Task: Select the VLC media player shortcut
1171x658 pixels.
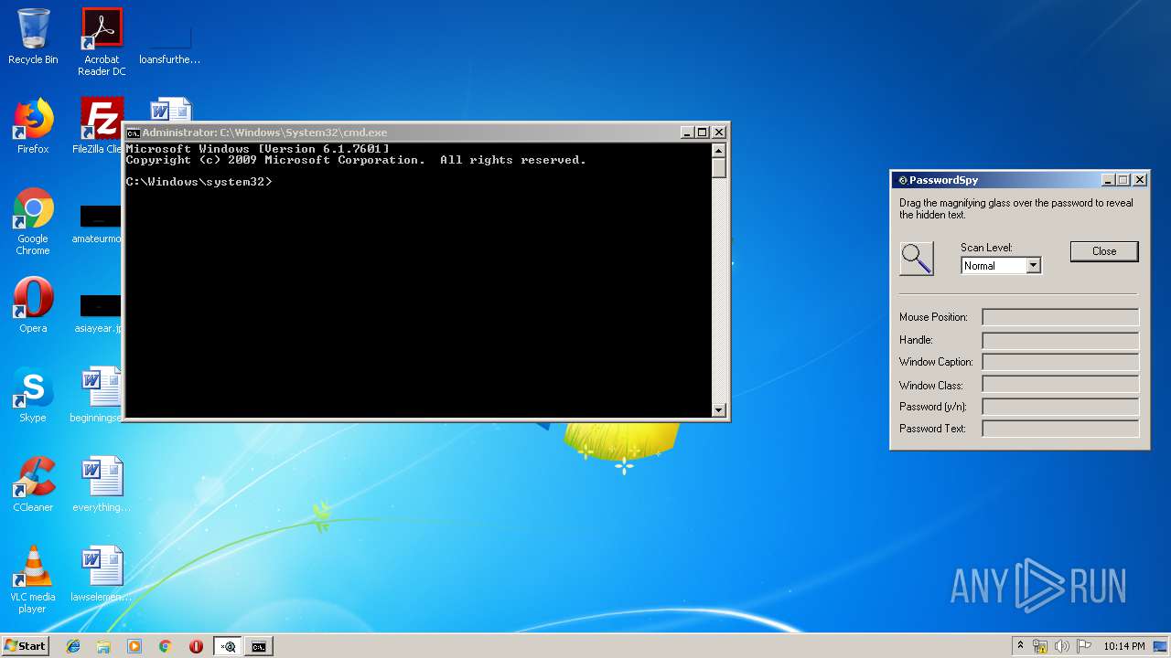Action: point(33,580)
